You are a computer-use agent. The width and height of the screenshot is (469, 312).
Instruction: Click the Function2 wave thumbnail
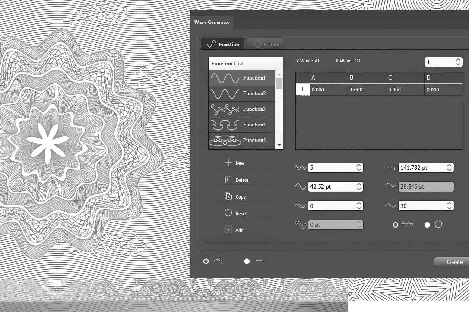click(225, 94)
